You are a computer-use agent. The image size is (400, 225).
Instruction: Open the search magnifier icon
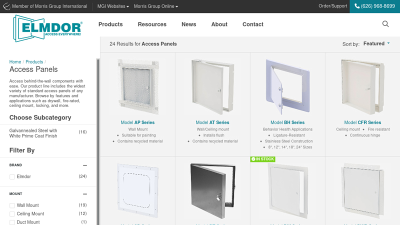click(x=385, y=24)
